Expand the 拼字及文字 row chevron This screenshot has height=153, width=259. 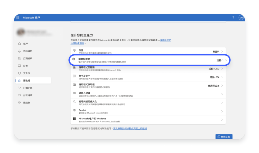222,77
